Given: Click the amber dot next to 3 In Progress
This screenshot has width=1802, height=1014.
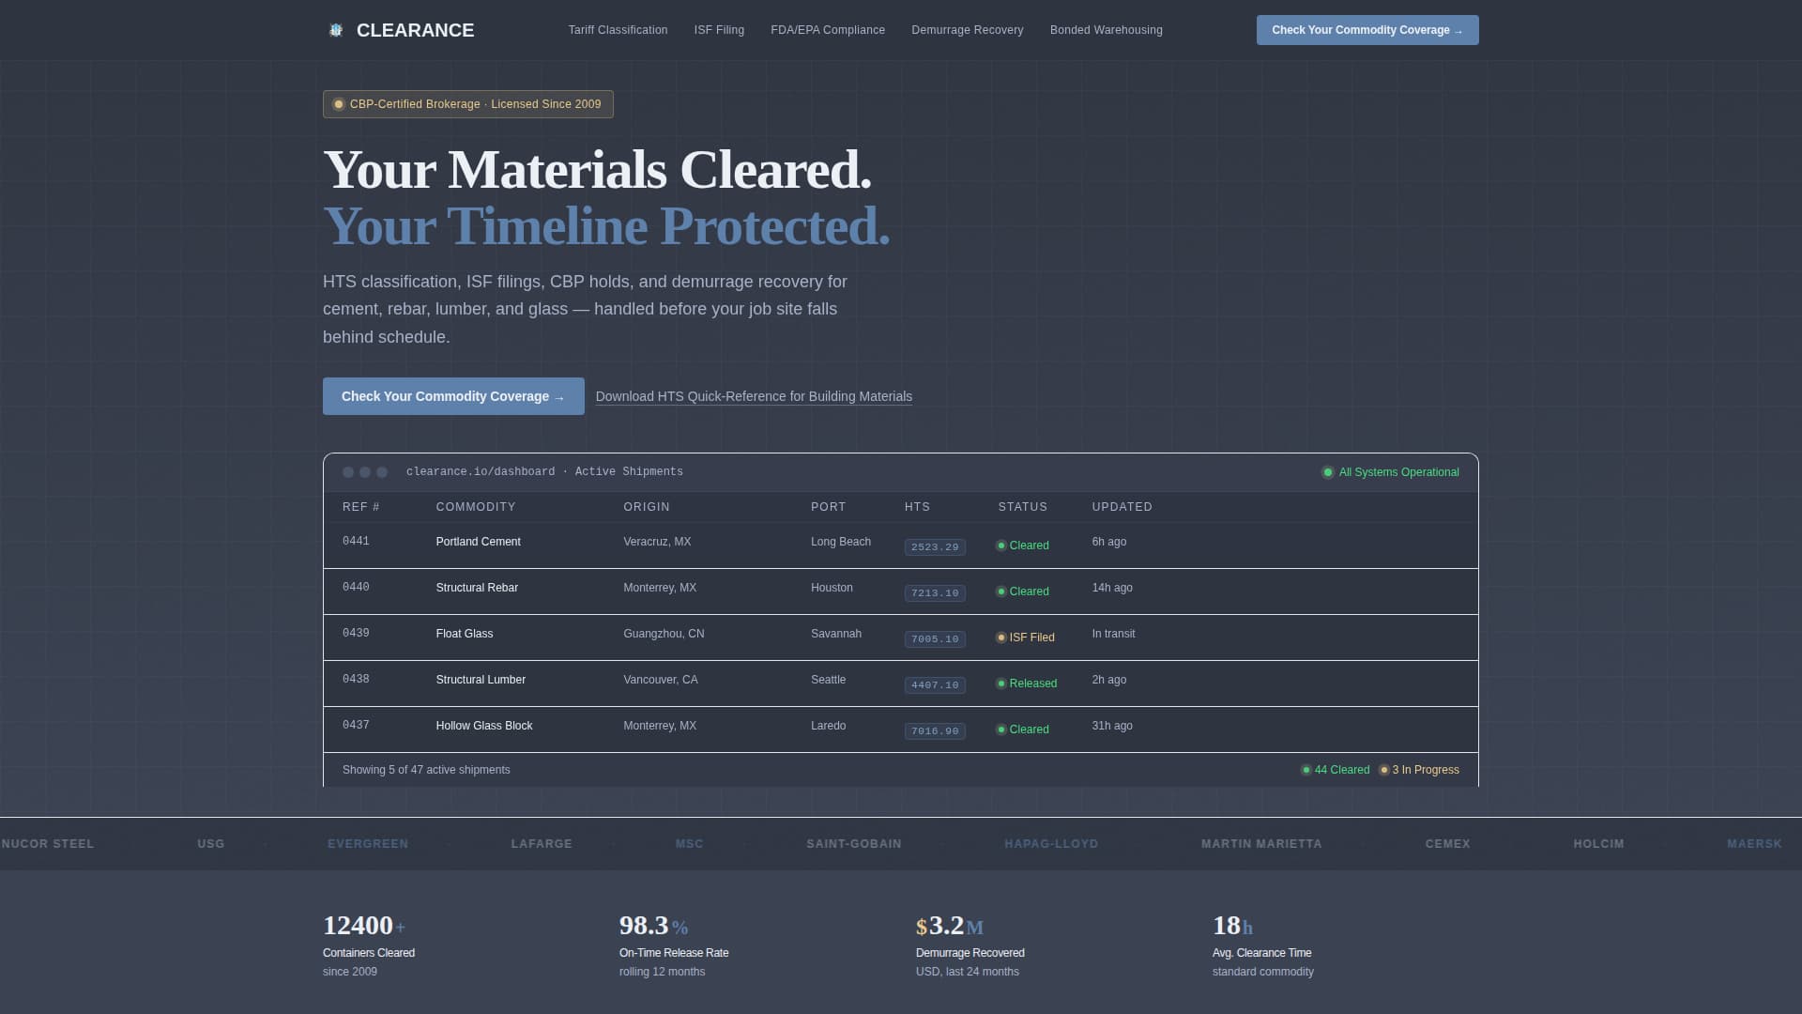Looking at the screenshot, I should pos(1383,770).
